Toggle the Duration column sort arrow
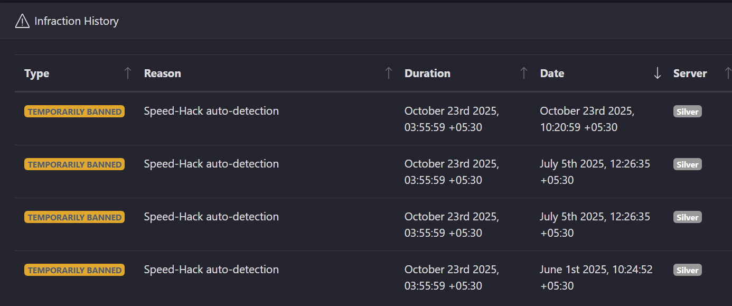 point(524,73)
